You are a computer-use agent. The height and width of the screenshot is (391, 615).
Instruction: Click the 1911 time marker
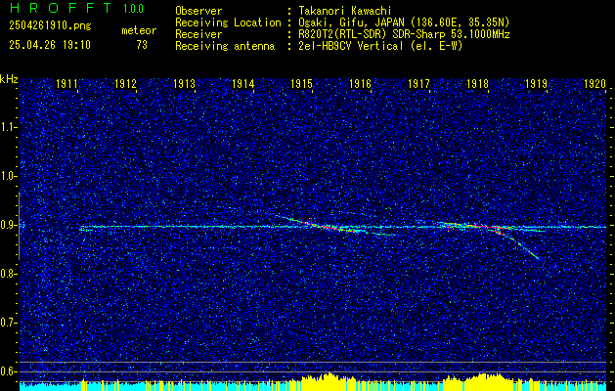[66, 84]
